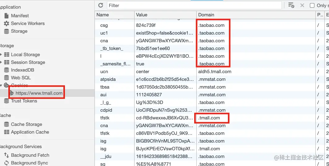The image size is (329, 166).
Task: Click the Cache Storage database icon
Action: 6,124
